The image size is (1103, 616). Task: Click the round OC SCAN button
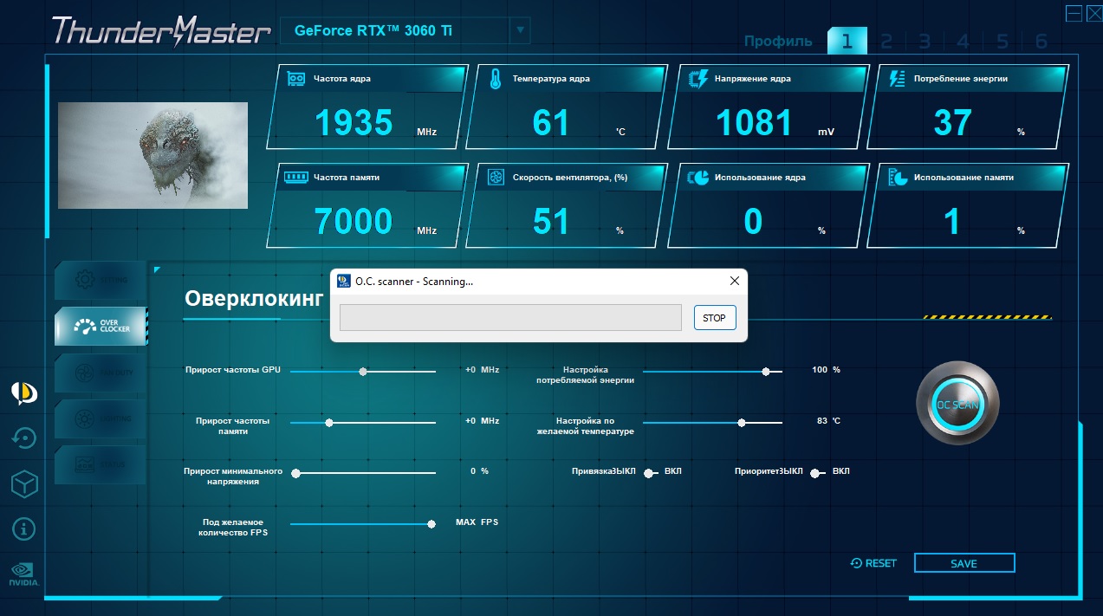pyautogui.click(x=957, y=405)
